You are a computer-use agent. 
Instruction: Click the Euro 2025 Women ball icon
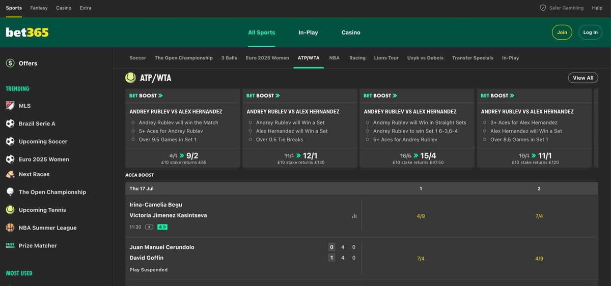click(10, 159)
